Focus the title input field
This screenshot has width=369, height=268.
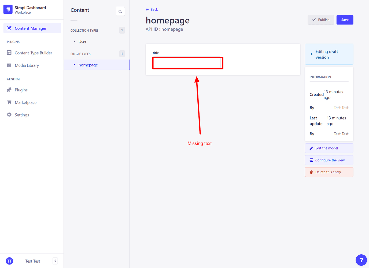click(188, 63)
